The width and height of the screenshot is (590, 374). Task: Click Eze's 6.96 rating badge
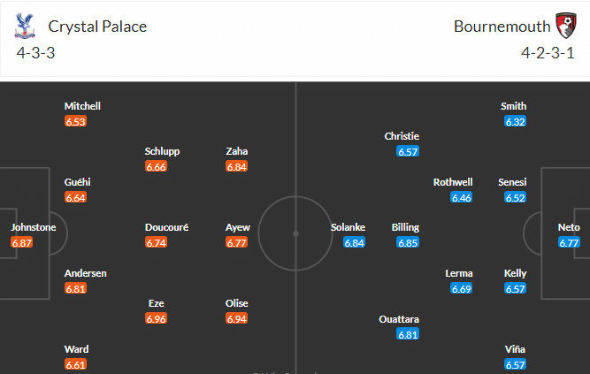click(x=157, y=318)
